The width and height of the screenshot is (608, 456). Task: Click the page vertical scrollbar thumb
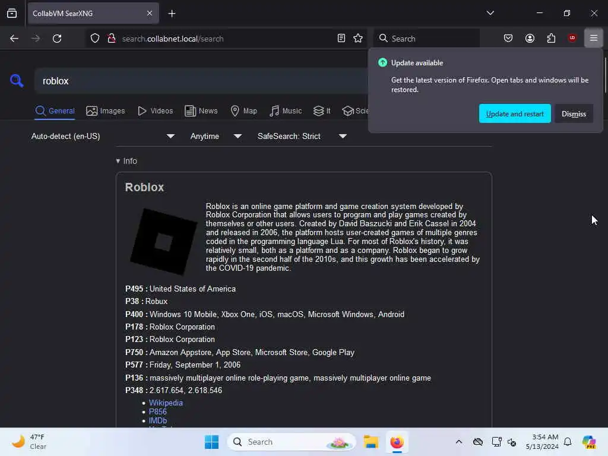(x=605, y=75)
